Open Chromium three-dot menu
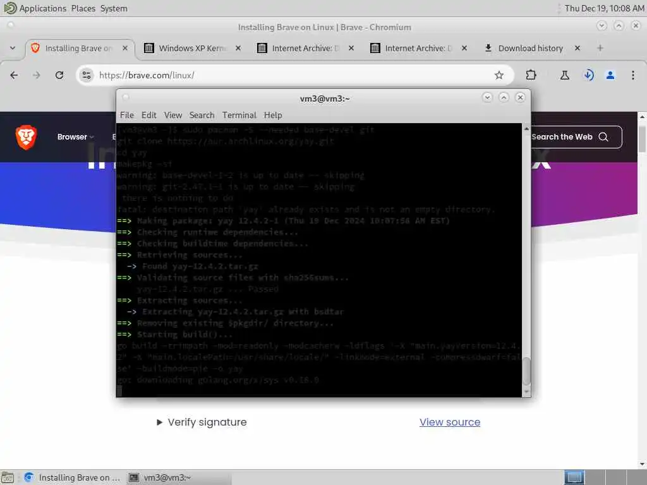 click(x=633, y=75)
